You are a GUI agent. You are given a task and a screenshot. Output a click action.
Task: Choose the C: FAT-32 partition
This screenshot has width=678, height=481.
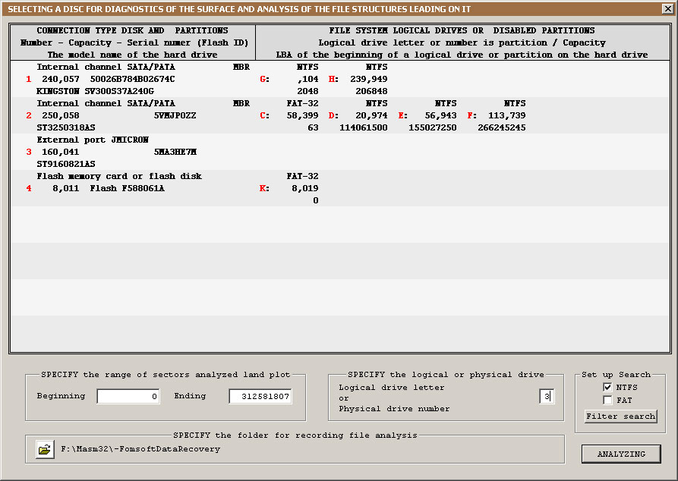coord(264,115)
